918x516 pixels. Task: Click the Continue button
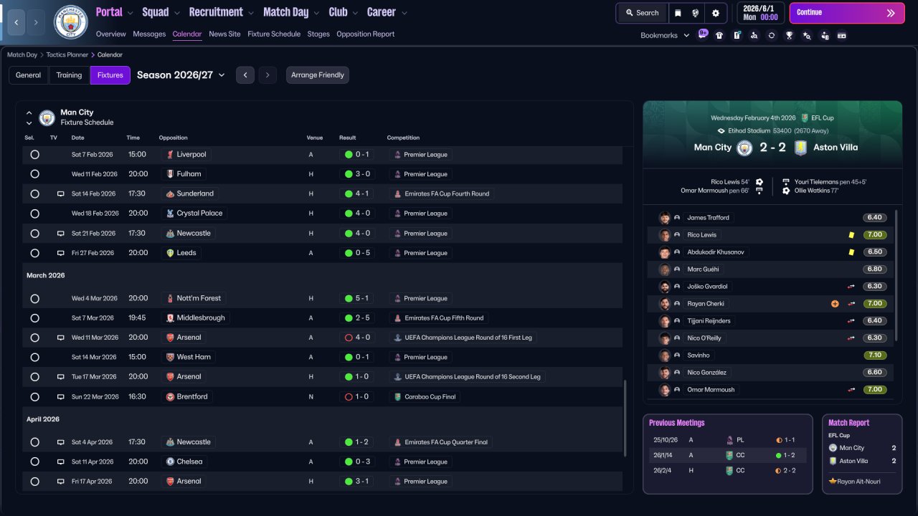[x=847, y=13]
